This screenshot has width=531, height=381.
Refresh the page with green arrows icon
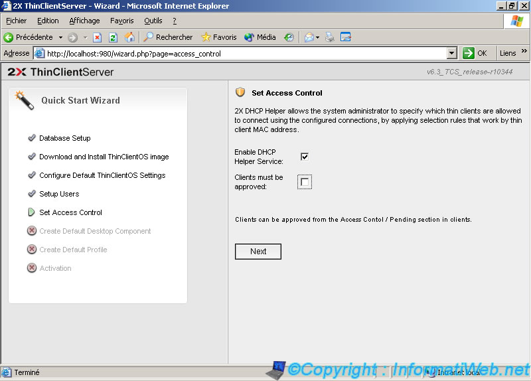(113, 37)
